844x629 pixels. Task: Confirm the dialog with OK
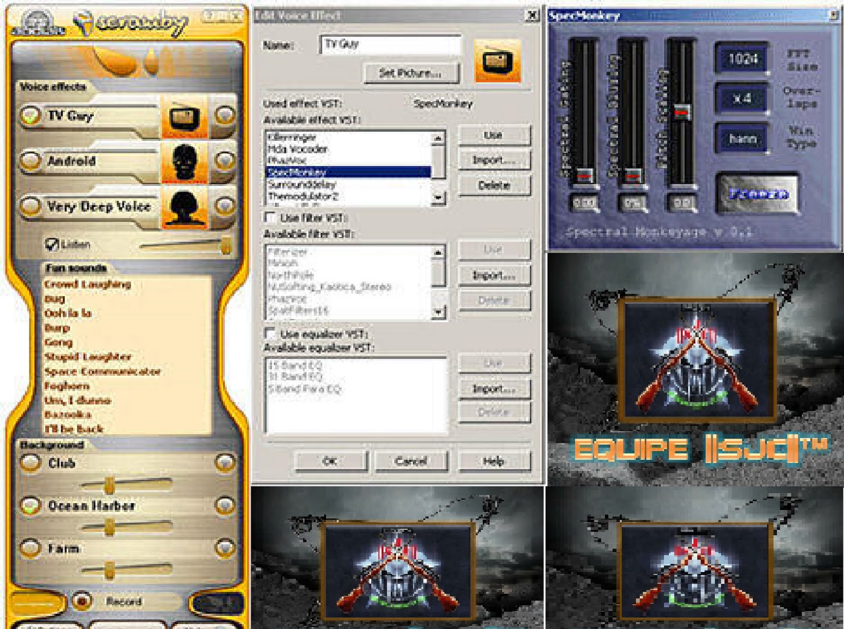pyautogui.click(x=330, y=461)
